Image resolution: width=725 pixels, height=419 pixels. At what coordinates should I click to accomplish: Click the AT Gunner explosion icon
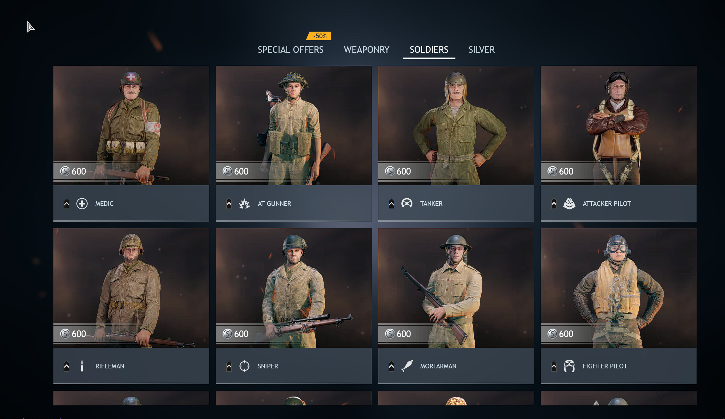244,204
